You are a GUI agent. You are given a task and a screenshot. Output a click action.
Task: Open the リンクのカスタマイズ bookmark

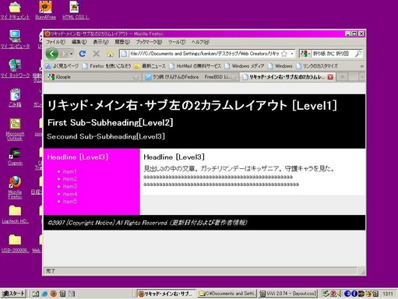(317, 66)
